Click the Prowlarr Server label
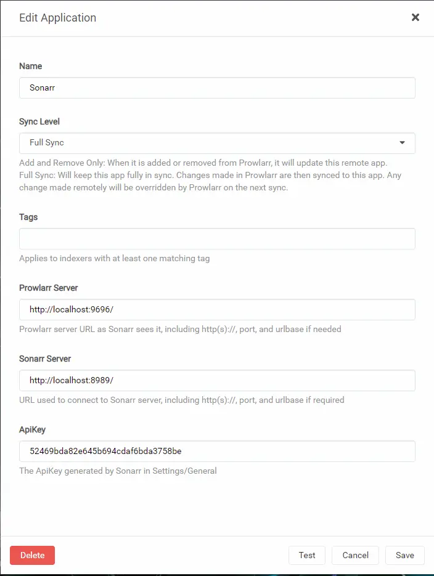 pos(49,288)
